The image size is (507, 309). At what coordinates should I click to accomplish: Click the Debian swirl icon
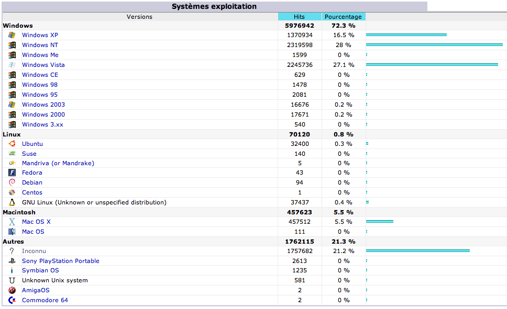(12, 182)
